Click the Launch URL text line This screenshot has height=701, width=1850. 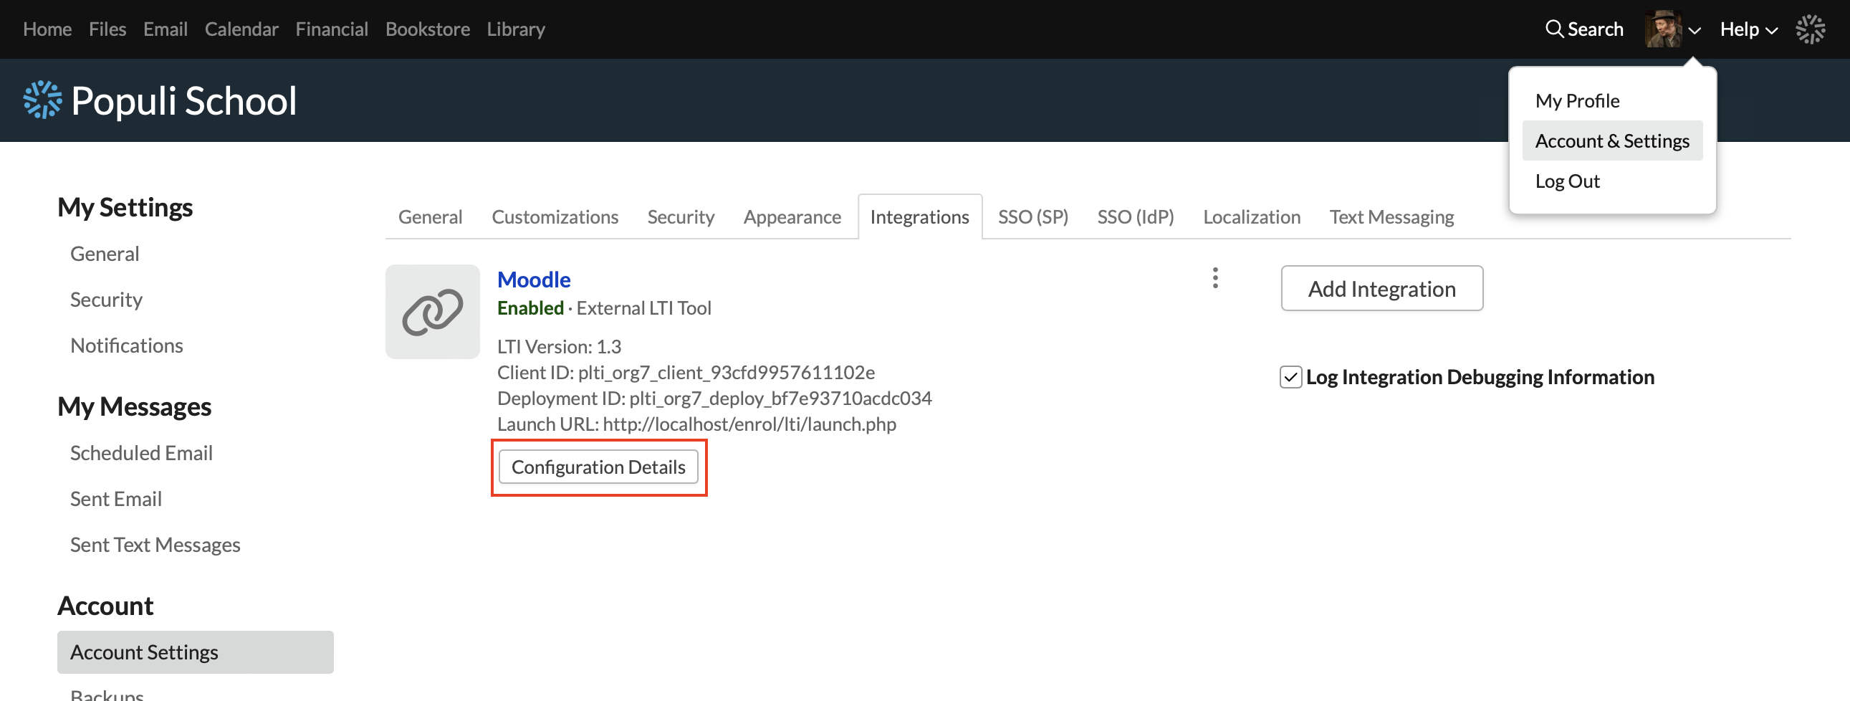[696, 424]
